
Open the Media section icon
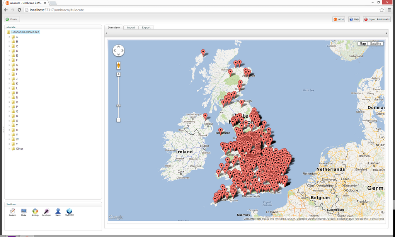24,212
